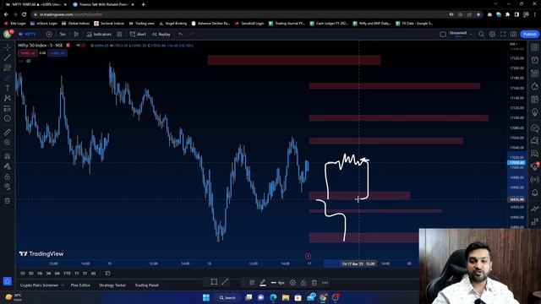541x304 pixels.
Task: Enter fullscreen chart mode
Action: (x=503, y=34)
